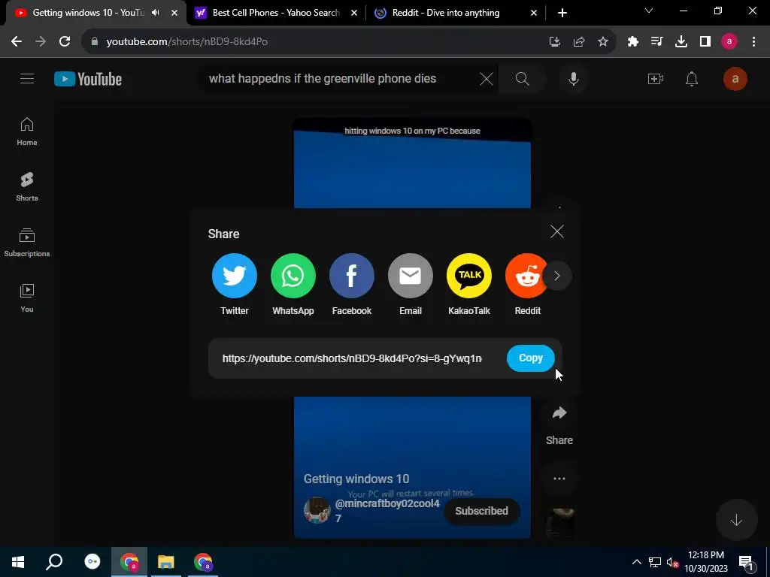The width and height of the screenshot is (770, 577).
Task: Open the network icon in system tray
Action: [x=655, y=562]
